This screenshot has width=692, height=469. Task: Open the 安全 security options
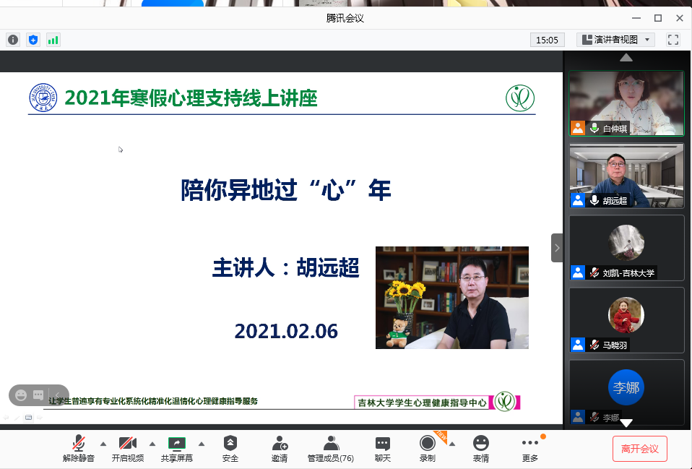[x=230, y=449]
